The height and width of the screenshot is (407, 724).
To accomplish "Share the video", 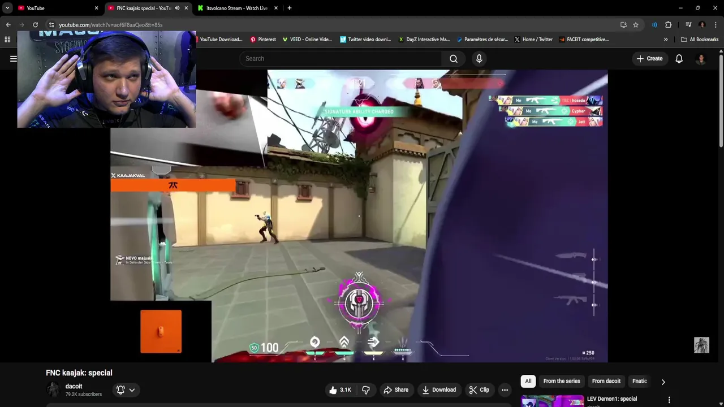I will coord(396,390).
